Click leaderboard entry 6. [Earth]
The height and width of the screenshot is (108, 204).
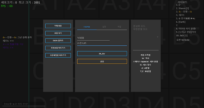[x=181, y=22]
